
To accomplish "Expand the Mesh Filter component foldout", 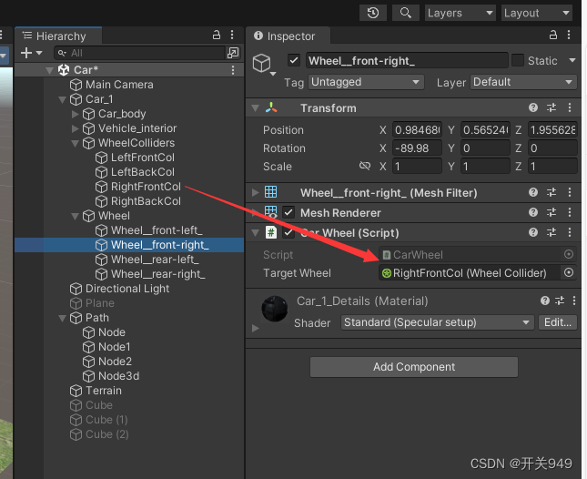I will [x=256, y=193].
